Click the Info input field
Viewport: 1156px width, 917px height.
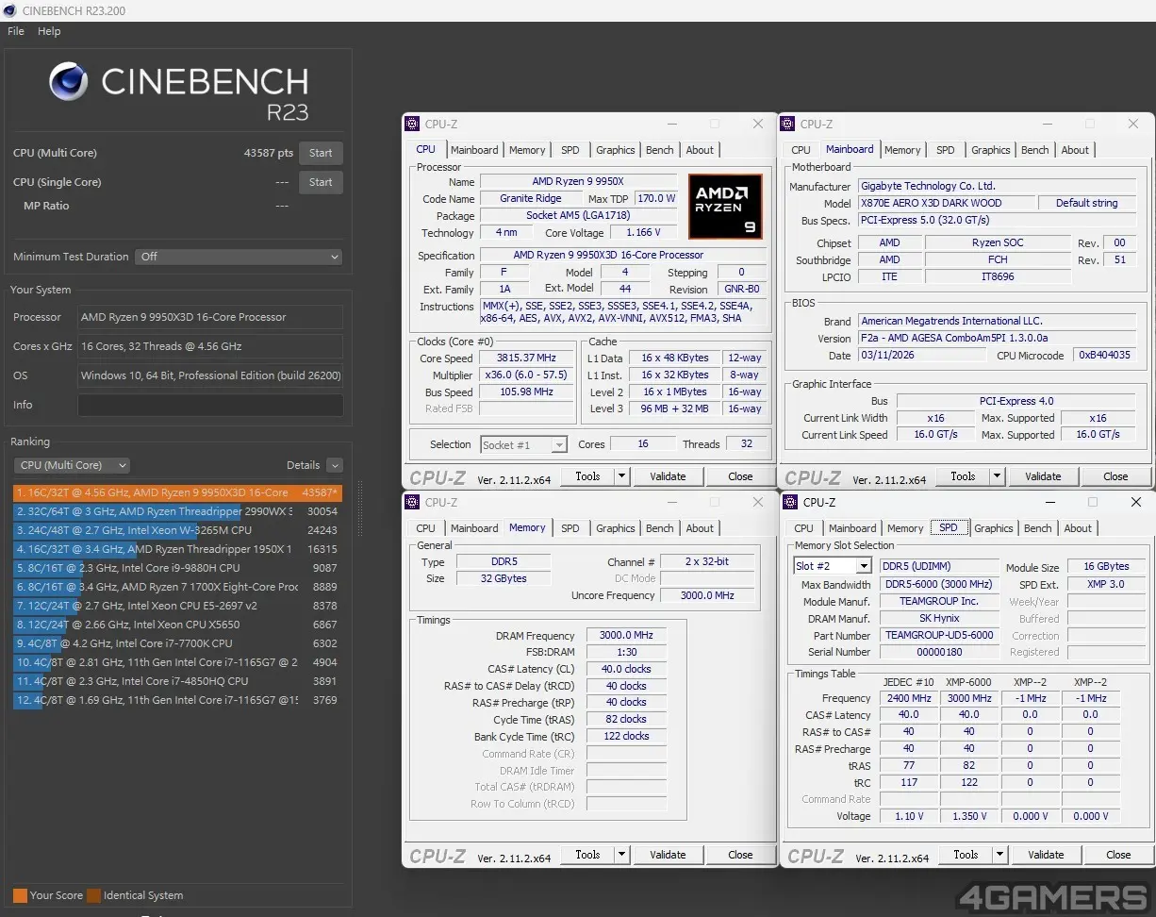210,405
